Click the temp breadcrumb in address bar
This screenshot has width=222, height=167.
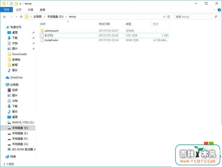(72, 17)
